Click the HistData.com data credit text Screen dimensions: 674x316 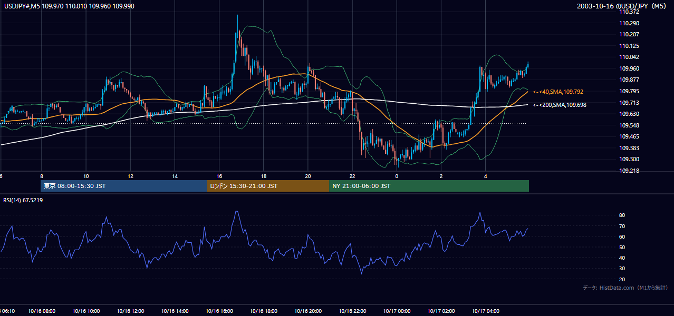pyautogui.click(x=625, y=288)
